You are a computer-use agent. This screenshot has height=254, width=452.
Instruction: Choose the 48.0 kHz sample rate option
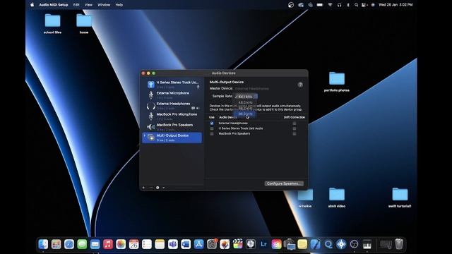click(x=245, y=102)
